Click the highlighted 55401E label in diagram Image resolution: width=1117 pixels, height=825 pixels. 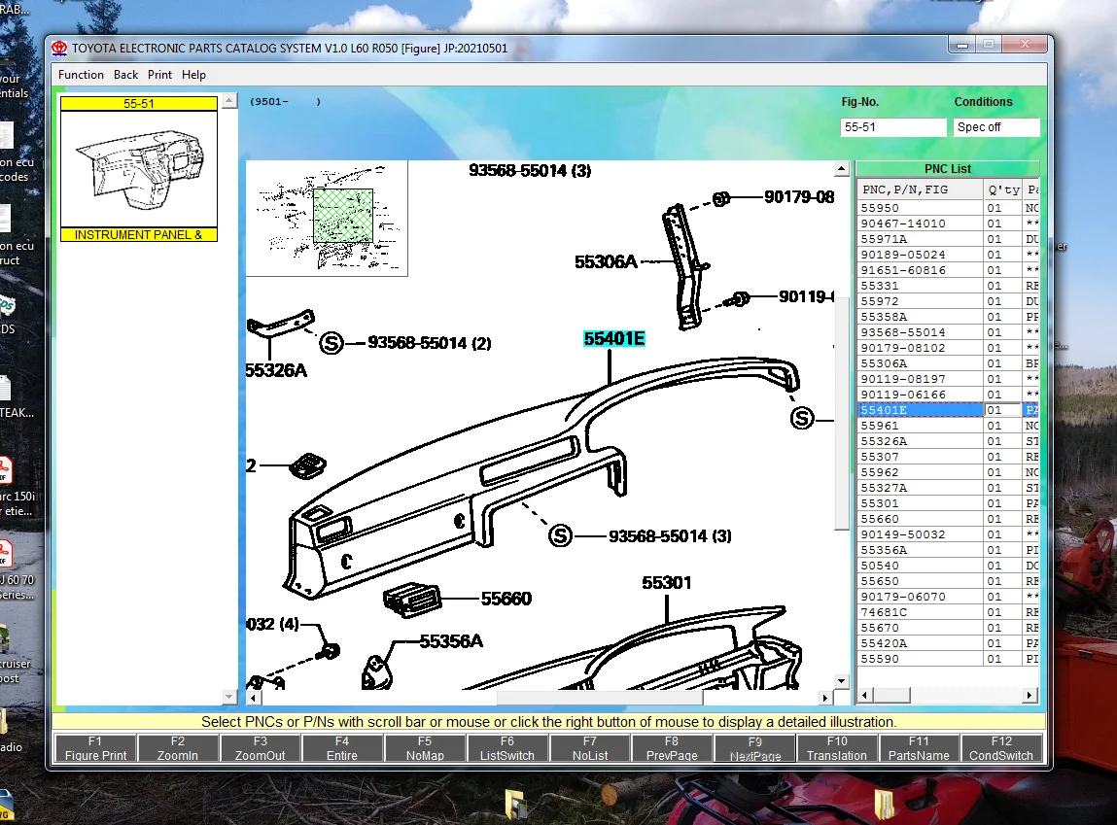[614, 339]
